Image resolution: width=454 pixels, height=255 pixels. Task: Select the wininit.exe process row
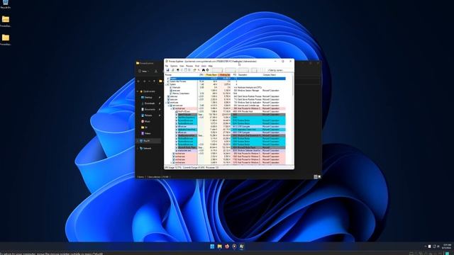pyautogui.click(x=226, y=102)
